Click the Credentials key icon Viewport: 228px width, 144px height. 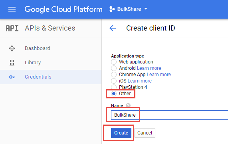tap(12, 77)
